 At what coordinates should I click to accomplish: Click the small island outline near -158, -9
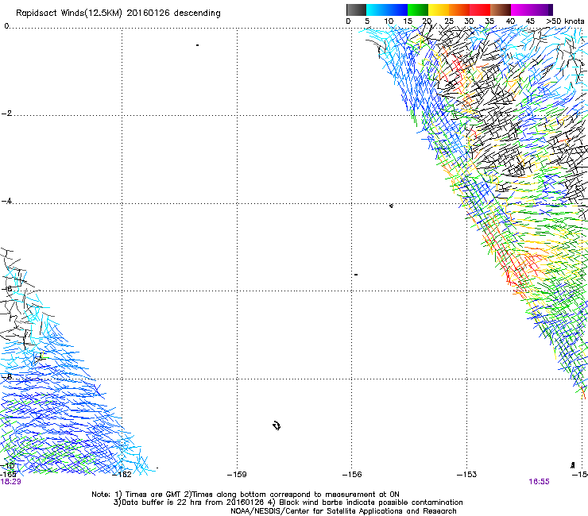point(277,426)
